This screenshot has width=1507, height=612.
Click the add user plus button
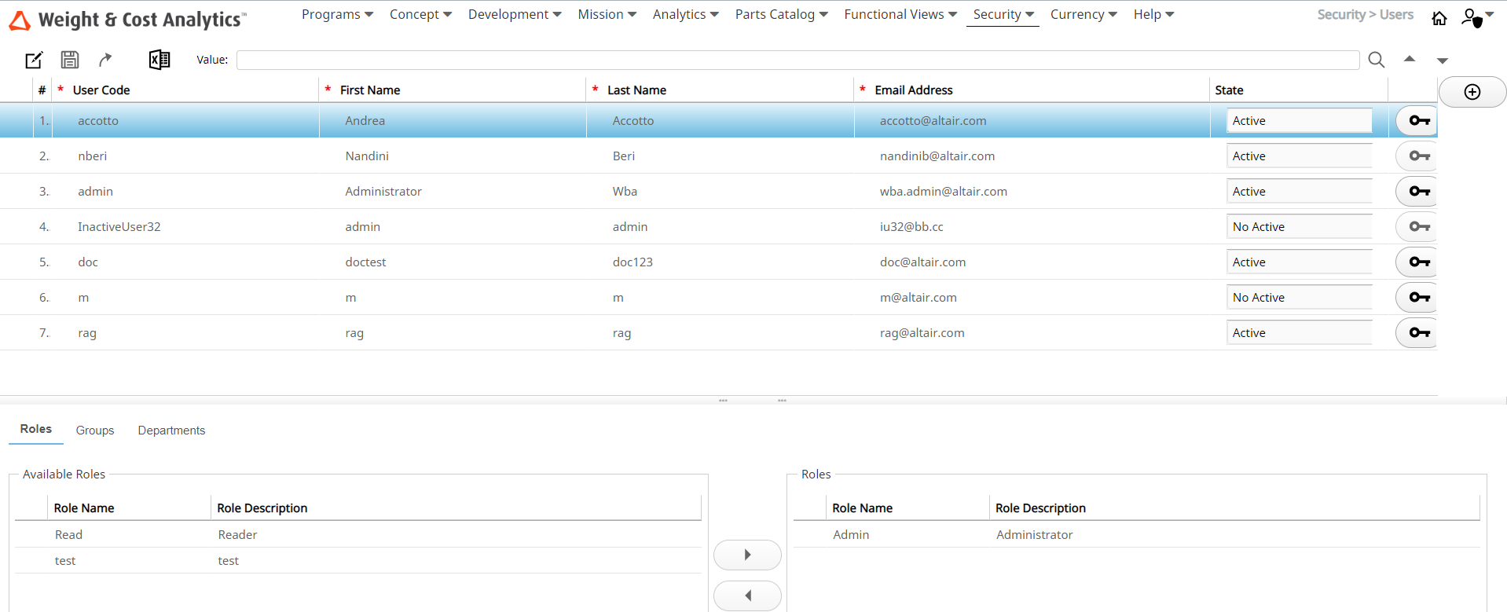pyautogui.click(x=1472, y=92)
